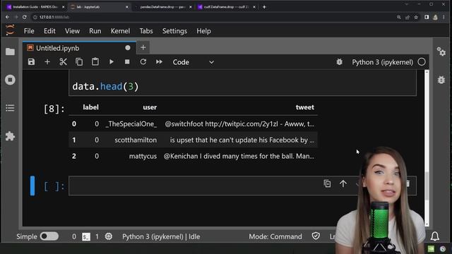The image size is (452, 254).
Task: Click the Python 3 (ipykernel) | Idle status
Action: [x=161, y=237]
